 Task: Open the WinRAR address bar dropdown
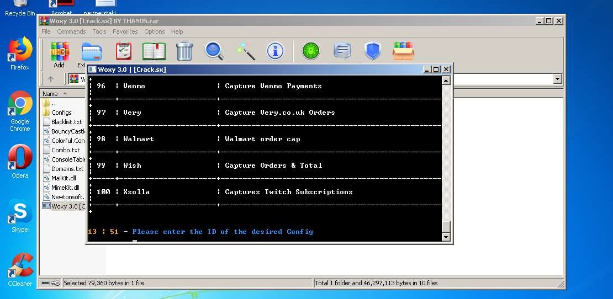pos(557,79)
